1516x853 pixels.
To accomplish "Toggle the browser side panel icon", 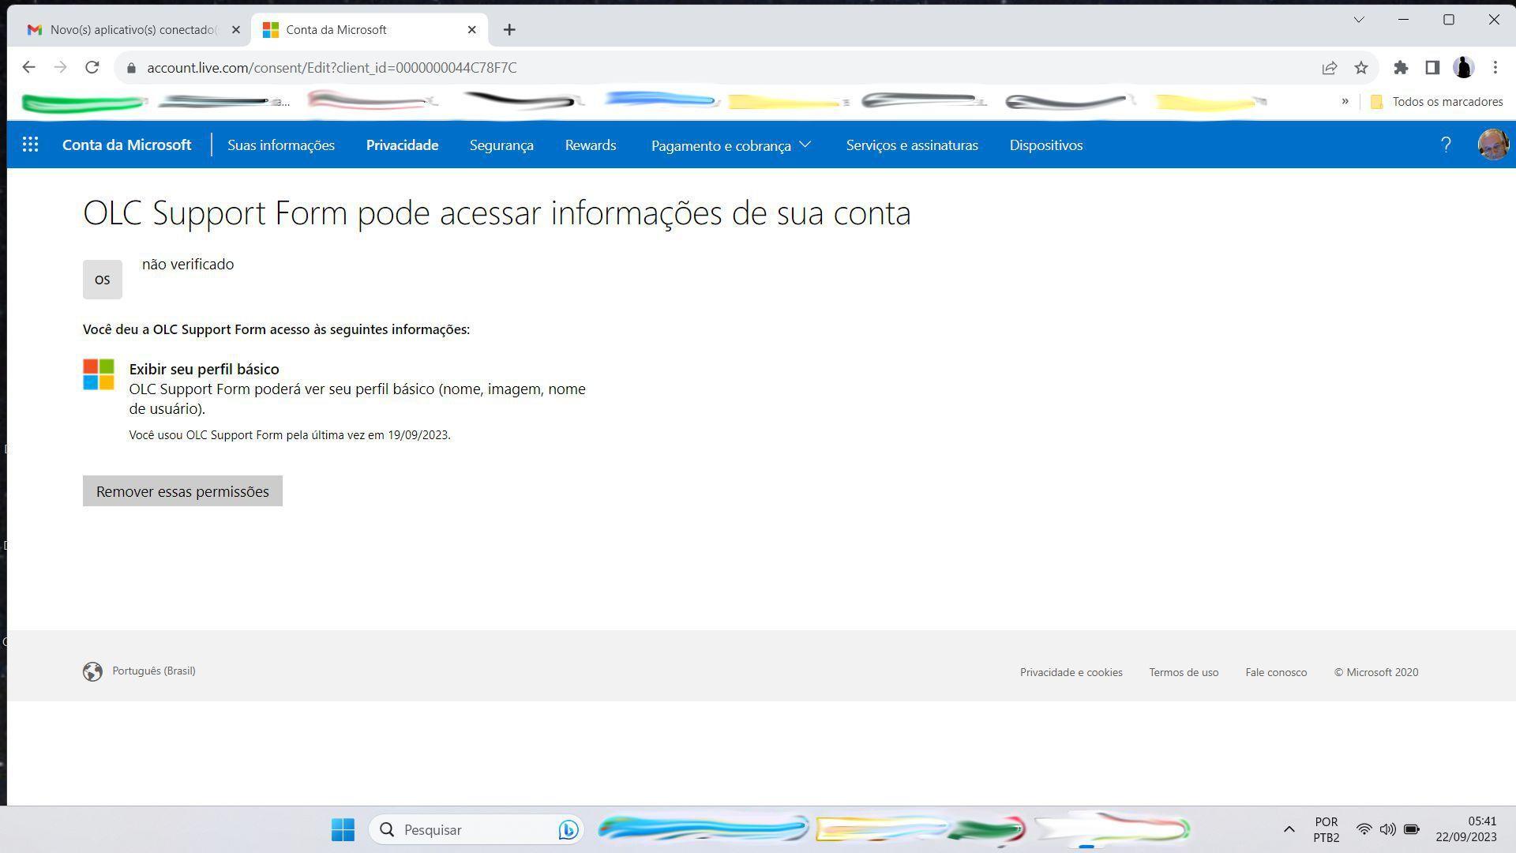I will pyautogui.click(x=1432, y=68).
